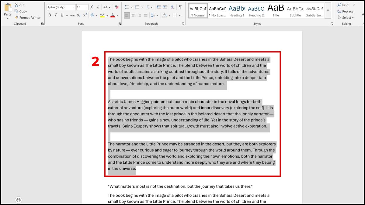Expand the Styles gallery
The width and height of the screenshot is (365, 205).
328,11
